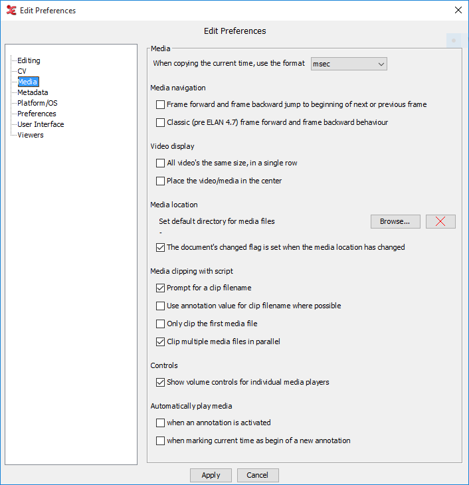
Task: Uncheck document's changed flag media location option
Action: 160,247
